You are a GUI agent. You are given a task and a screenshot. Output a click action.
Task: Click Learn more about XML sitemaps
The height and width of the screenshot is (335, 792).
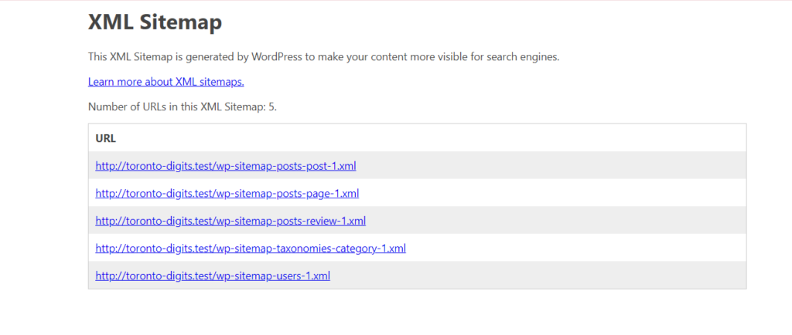click(166, 82)
